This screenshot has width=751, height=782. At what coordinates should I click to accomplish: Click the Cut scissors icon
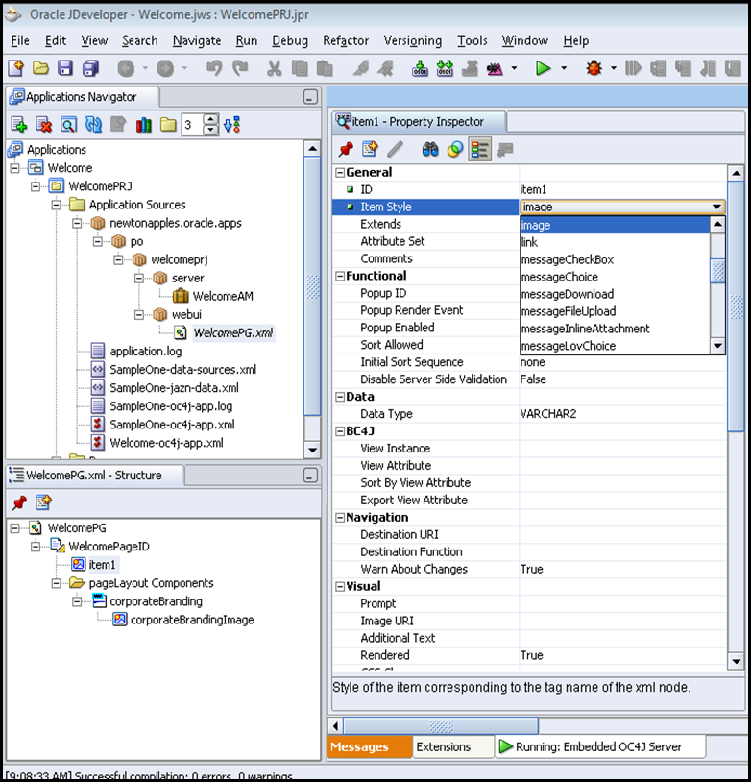click(x=275, y=68)
